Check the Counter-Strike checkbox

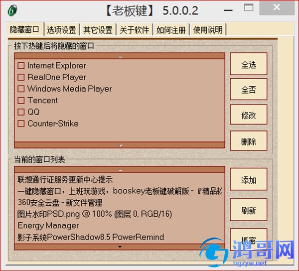point(21,124)
